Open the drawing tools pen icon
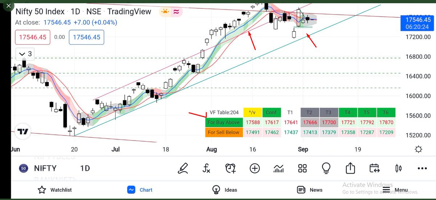 [183, 168]
